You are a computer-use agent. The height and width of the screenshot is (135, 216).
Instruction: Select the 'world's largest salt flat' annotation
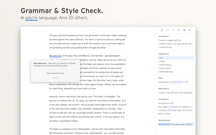pyautogui.click(x=169, y=40)
